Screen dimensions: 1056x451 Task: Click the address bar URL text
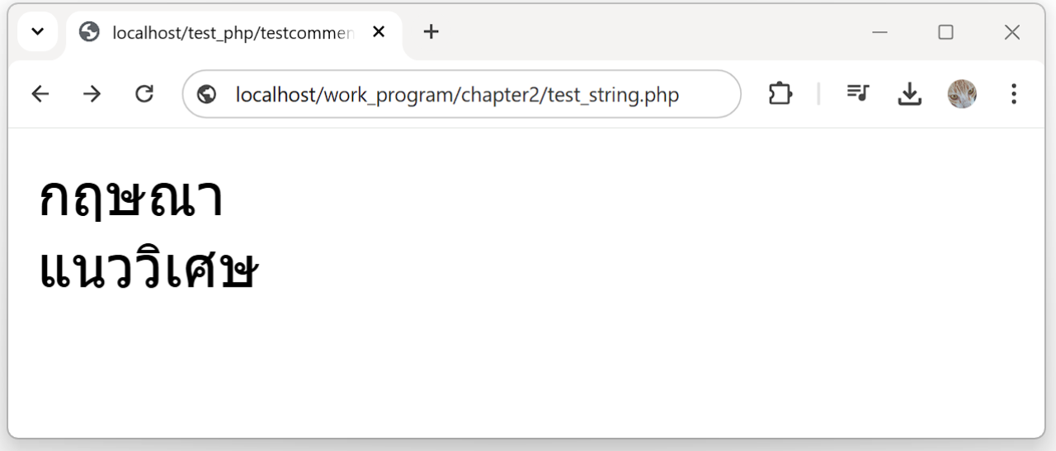(457, 95)
